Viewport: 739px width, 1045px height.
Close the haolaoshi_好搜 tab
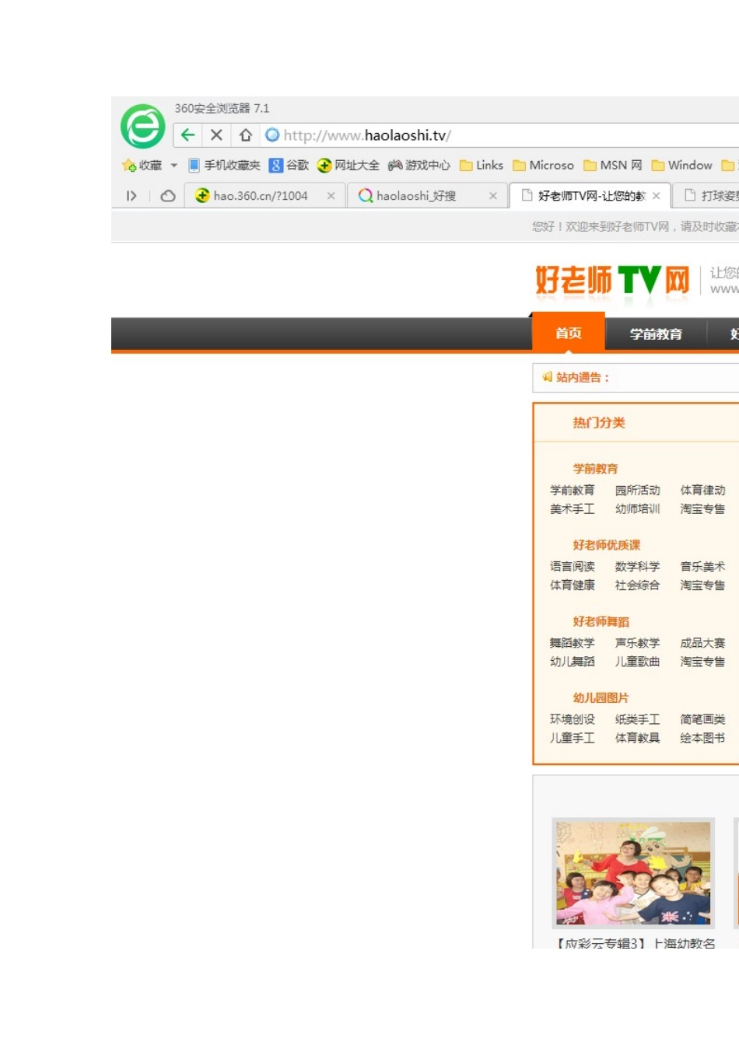[493, 196]
